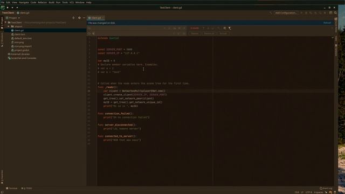Screen dimensions: 345x194
Task: Click code line with NetworkedMultiplayerENet.new()
Action: coord(134,91)
